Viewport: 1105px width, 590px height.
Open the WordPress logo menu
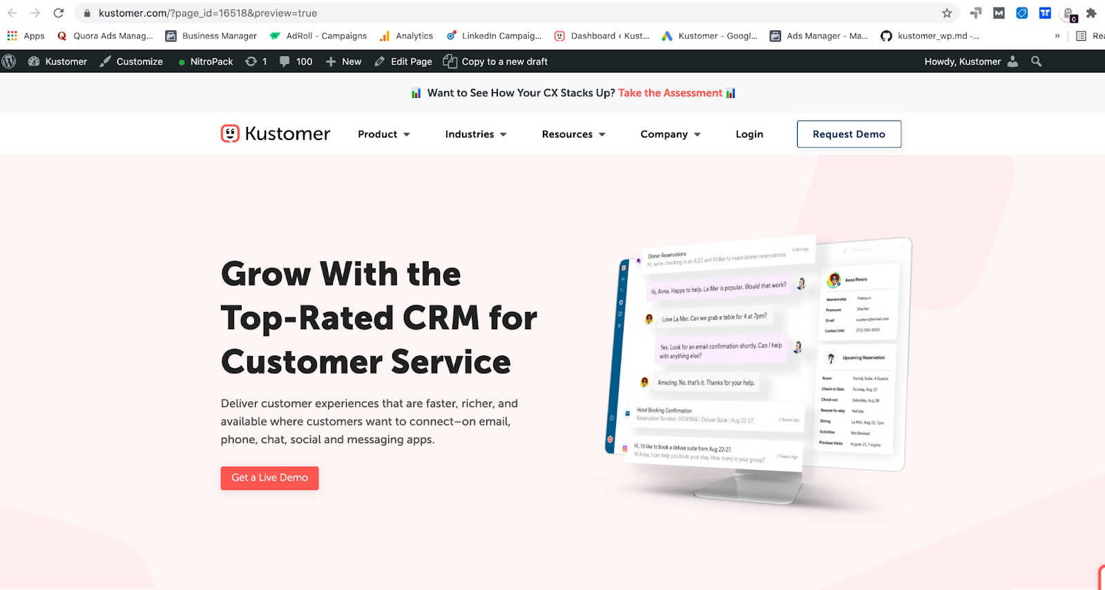(9, 61)
